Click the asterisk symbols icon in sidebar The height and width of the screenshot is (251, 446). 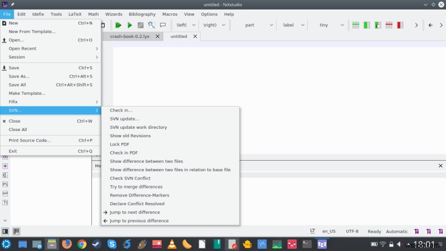(5, 166)
